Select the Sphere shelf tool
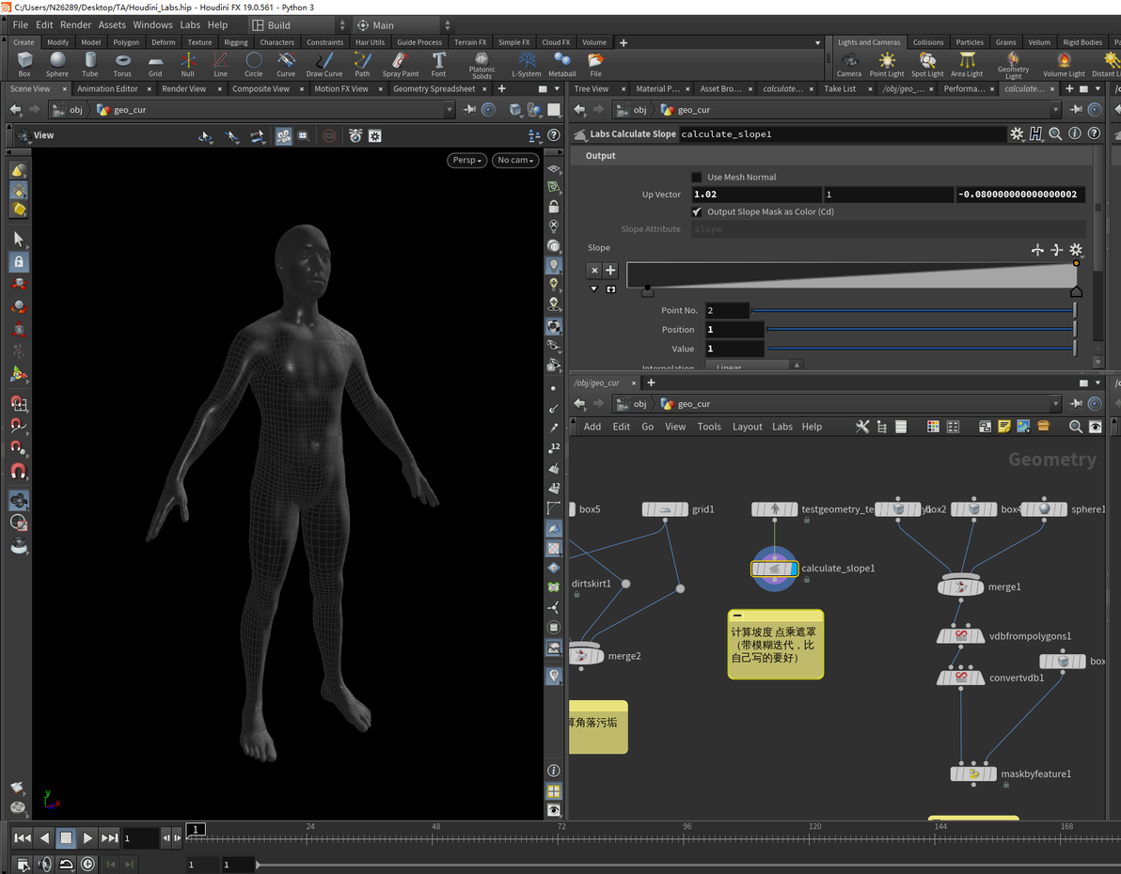 tap(57, 64)
